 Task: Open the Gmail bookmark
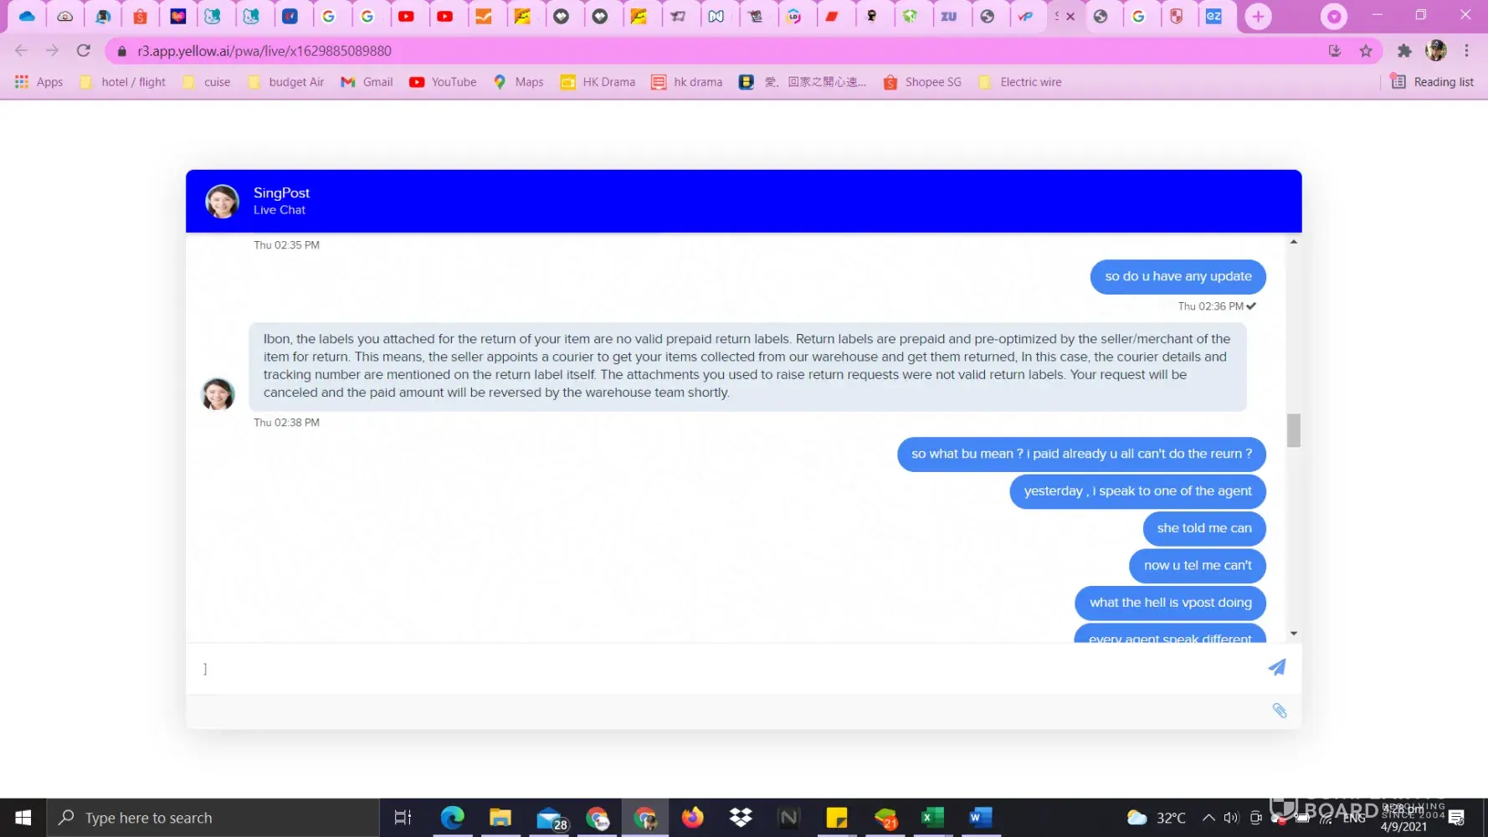coord(367,82)
